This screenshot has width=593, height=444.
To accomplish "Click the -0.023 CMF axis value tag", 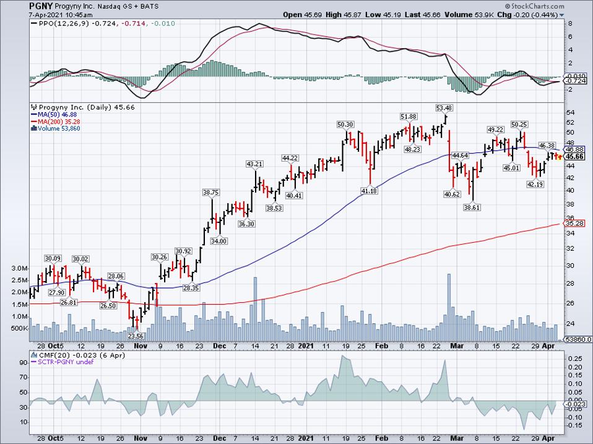I will tap(576, 404).
